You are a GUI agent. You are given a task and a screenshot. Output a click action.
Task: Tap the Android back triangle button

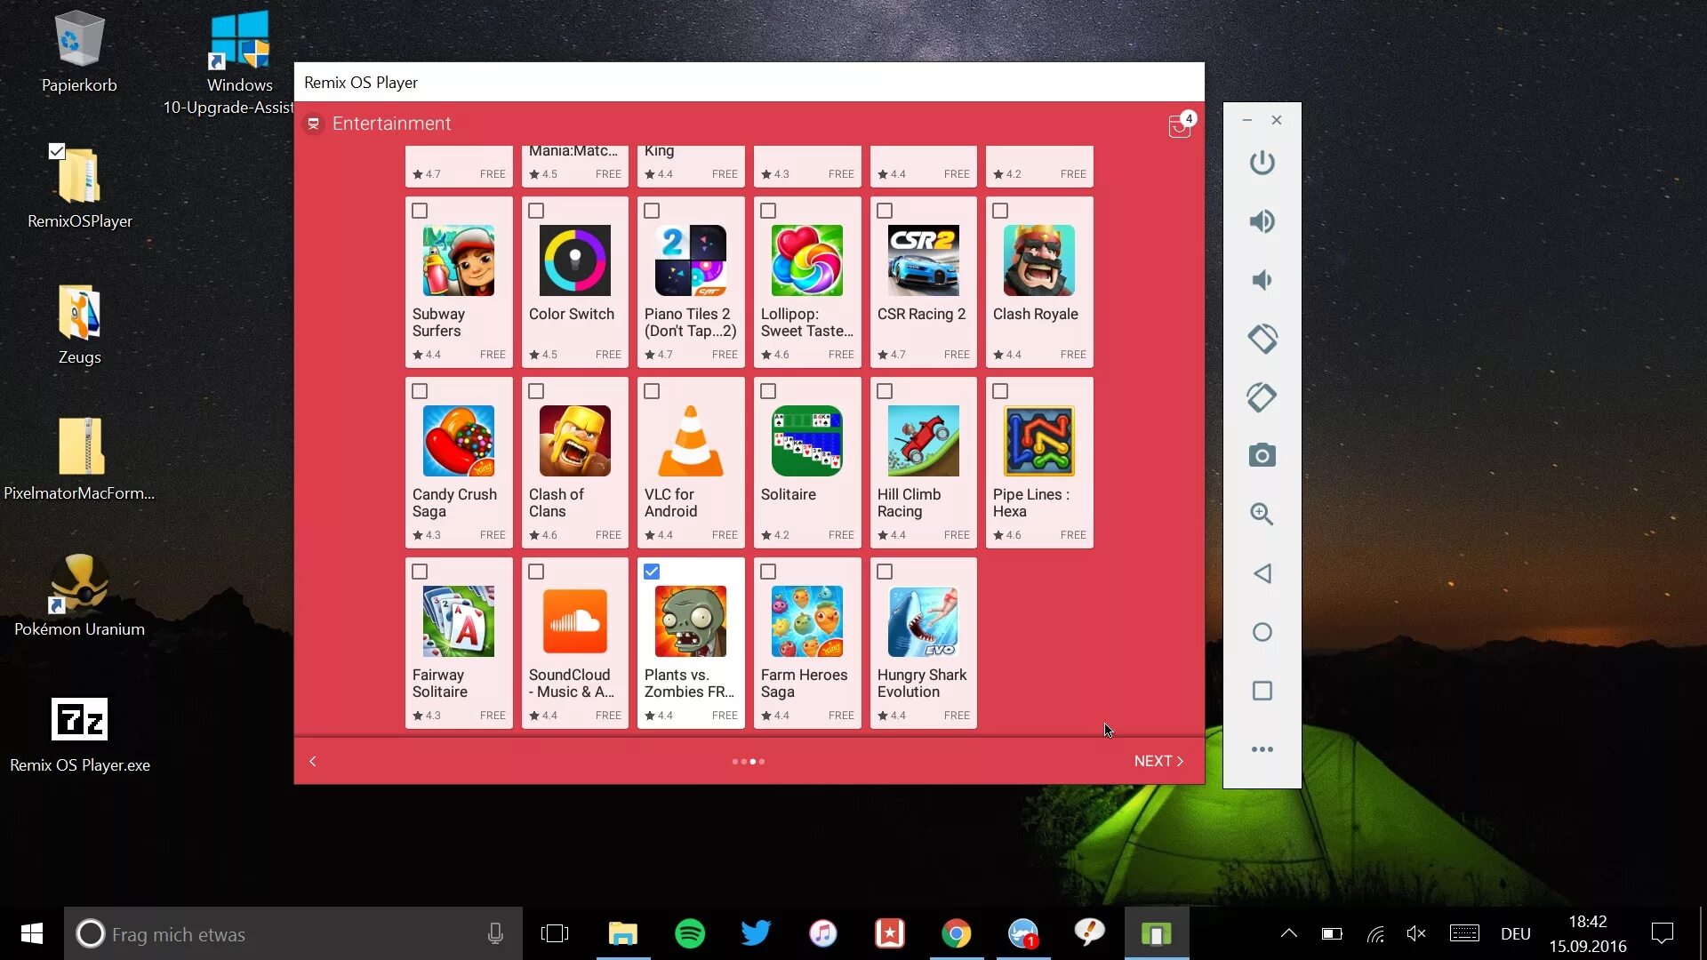pos(1262,573)
